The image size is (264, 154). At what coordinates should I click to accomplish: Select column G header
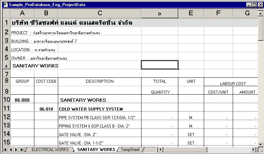(x=246, y=13)
